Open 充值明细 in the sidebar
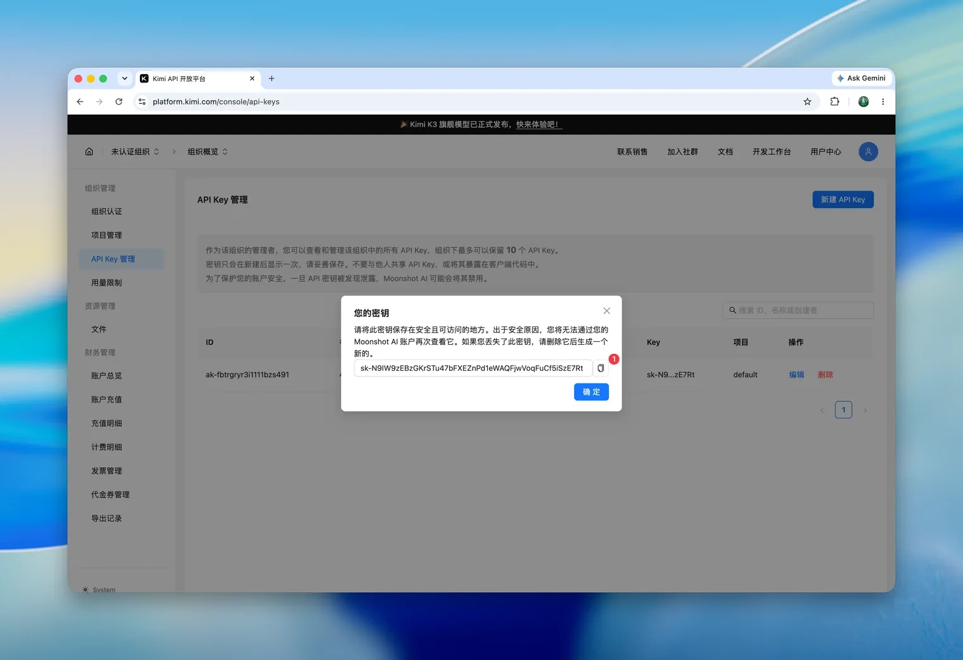This screenshot has height=660, width=963. click(x=121, y=423)
